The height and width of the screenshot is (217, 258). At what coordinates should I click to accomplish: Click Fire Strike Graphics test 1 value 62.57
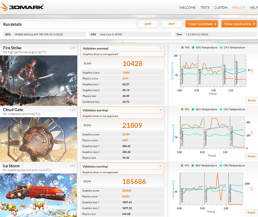[126, 84]
